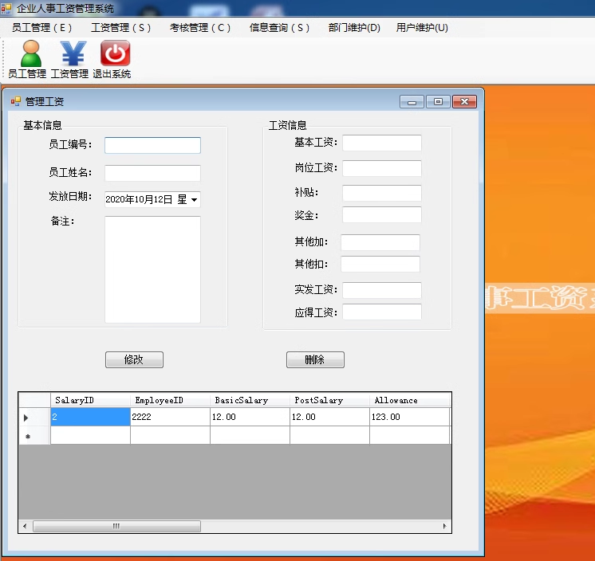
Task: Focus the 应得工资 input field
Action: pyautogui.click(x=382, y=312)
